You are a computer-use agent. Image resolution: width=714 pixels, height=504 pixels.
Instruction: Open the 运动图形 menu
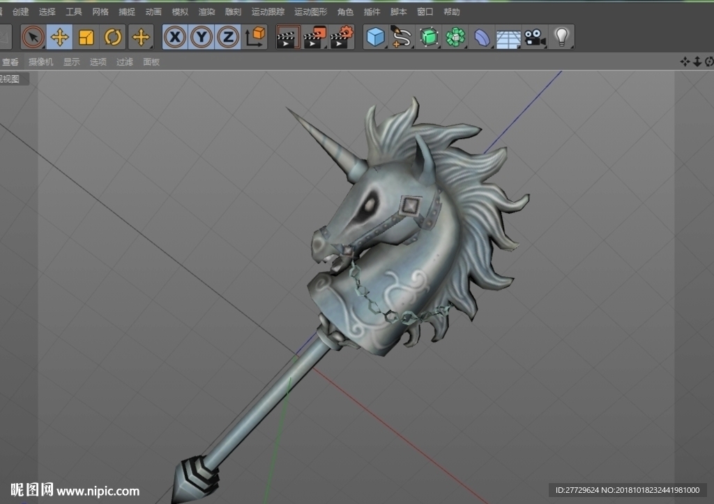(x=310, y=12)
